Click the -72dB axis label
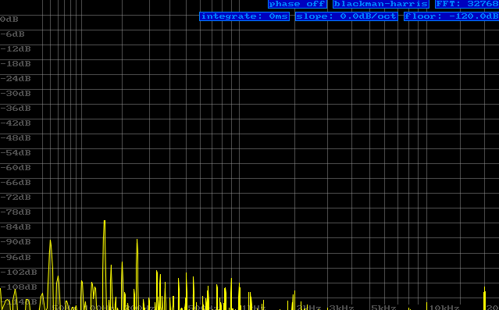This screenshot has height=310, width=499. coord(16,198)
